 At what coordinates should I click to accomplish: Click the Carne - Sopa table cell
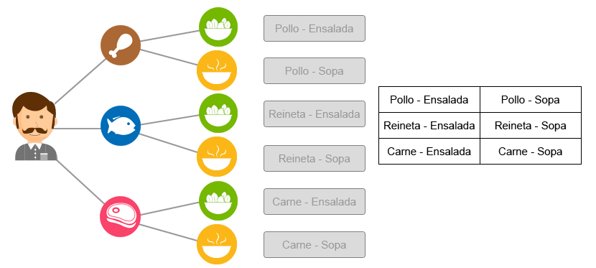(531, 152)
